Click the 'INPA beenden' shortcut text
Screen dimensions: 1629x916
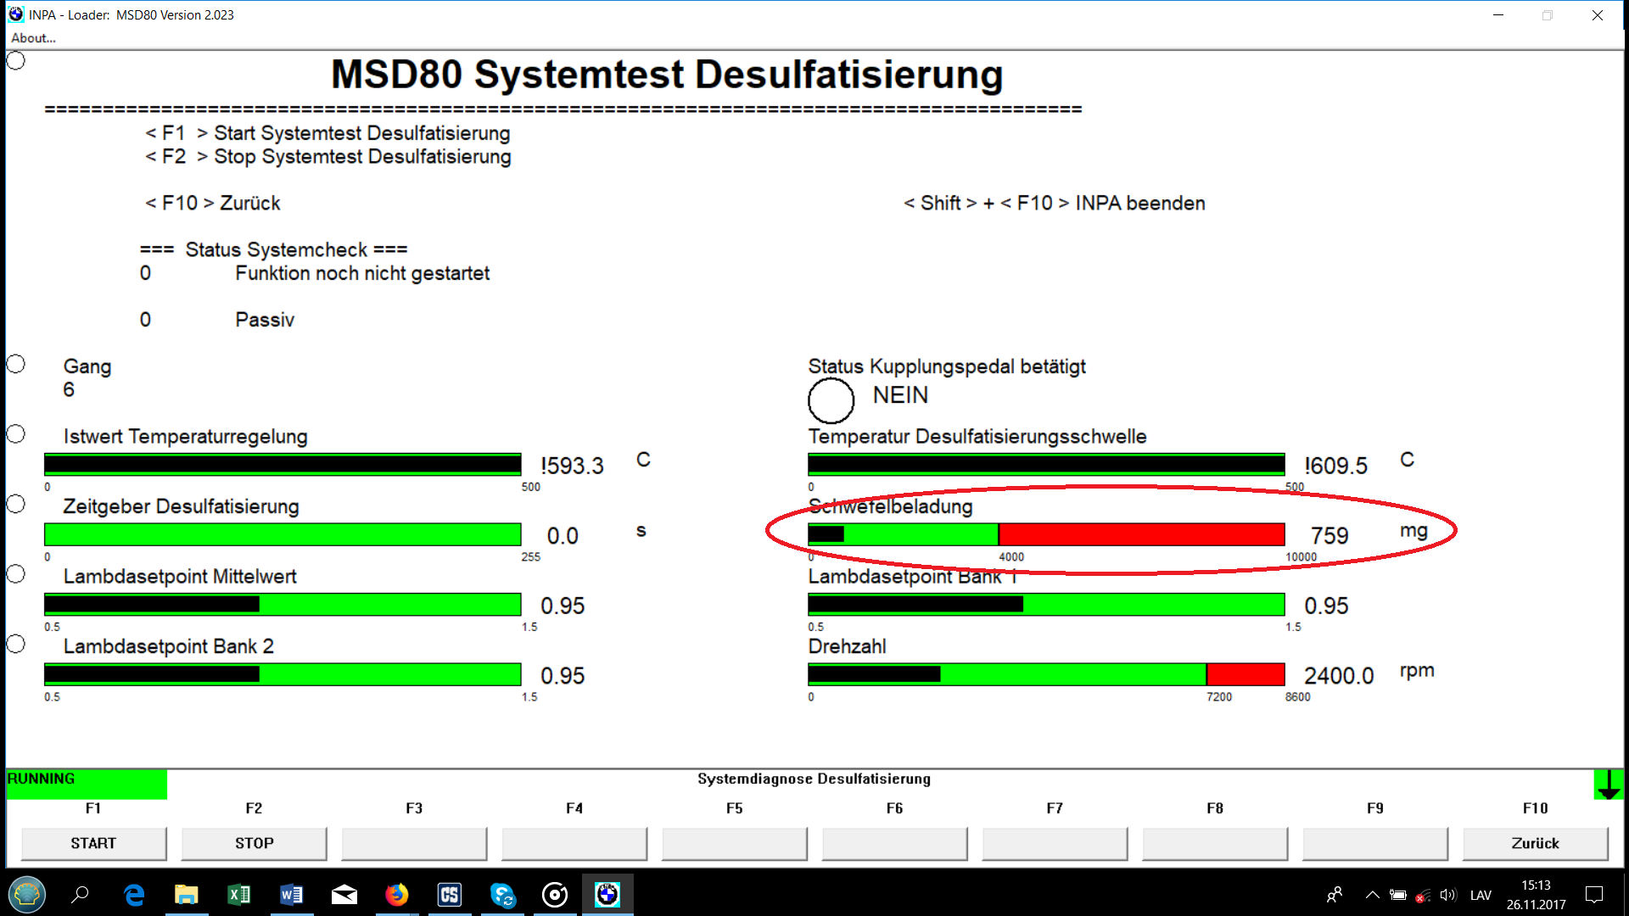[1139, 204]
